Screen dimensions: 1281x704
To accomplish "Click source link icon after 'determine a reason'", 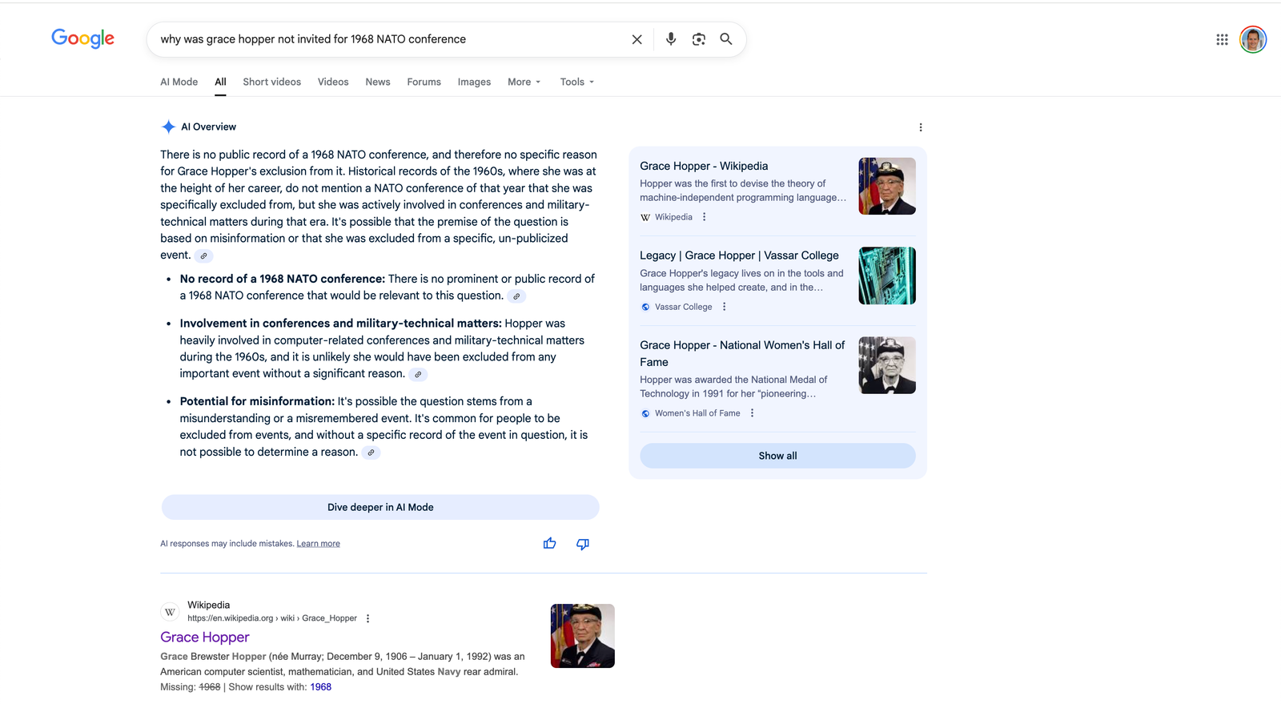I will click(371, 453).
